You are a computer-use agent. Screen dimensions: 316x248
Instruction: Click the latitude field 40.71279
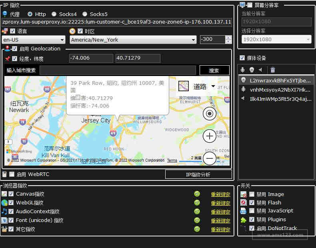click(x=138, y=58)
